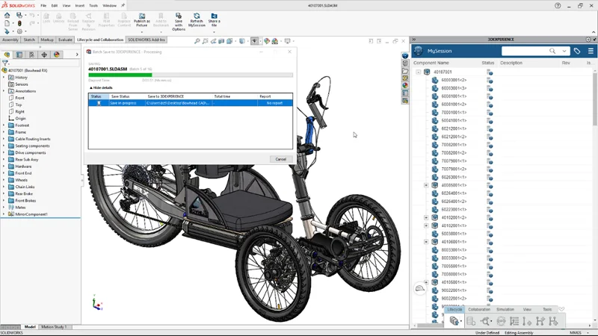Open the ConfigurationManager tab icon
The image size is (598, 336).
31,55
